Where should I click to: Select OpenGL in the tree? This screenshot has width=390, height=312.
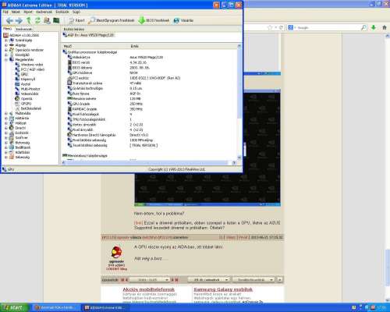(x=23, y=98)
